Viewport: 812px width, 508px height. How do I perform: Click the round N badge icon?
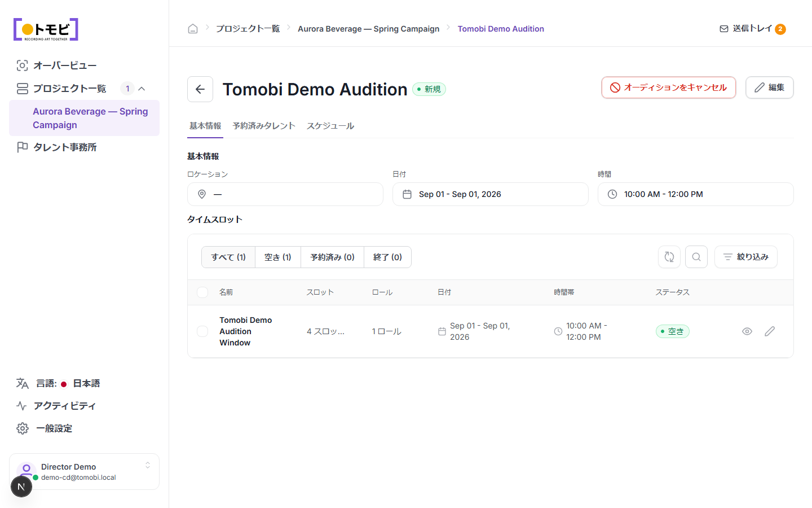point(21,487)
